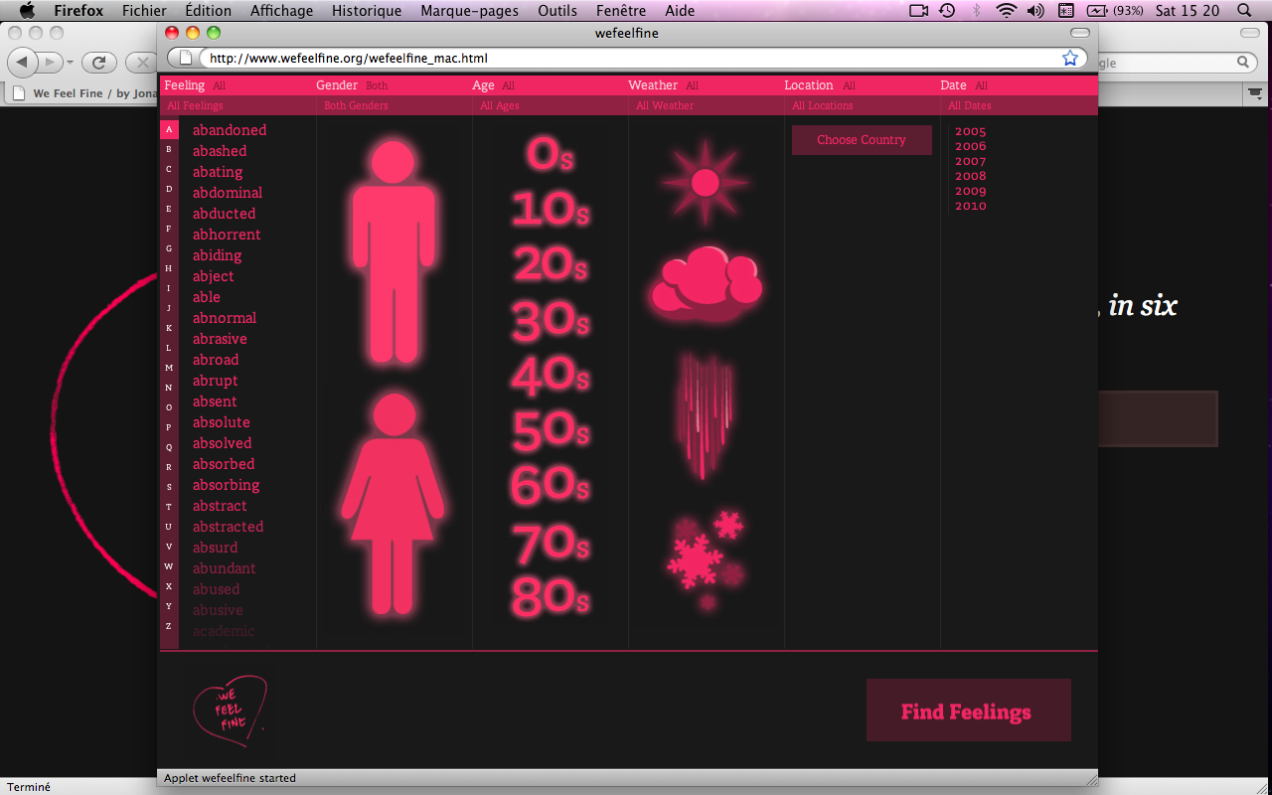The width and height of the screenshot is (1272, 795).
Task: Choose the sunny weather icon
Action: click(x=705, y=183)
